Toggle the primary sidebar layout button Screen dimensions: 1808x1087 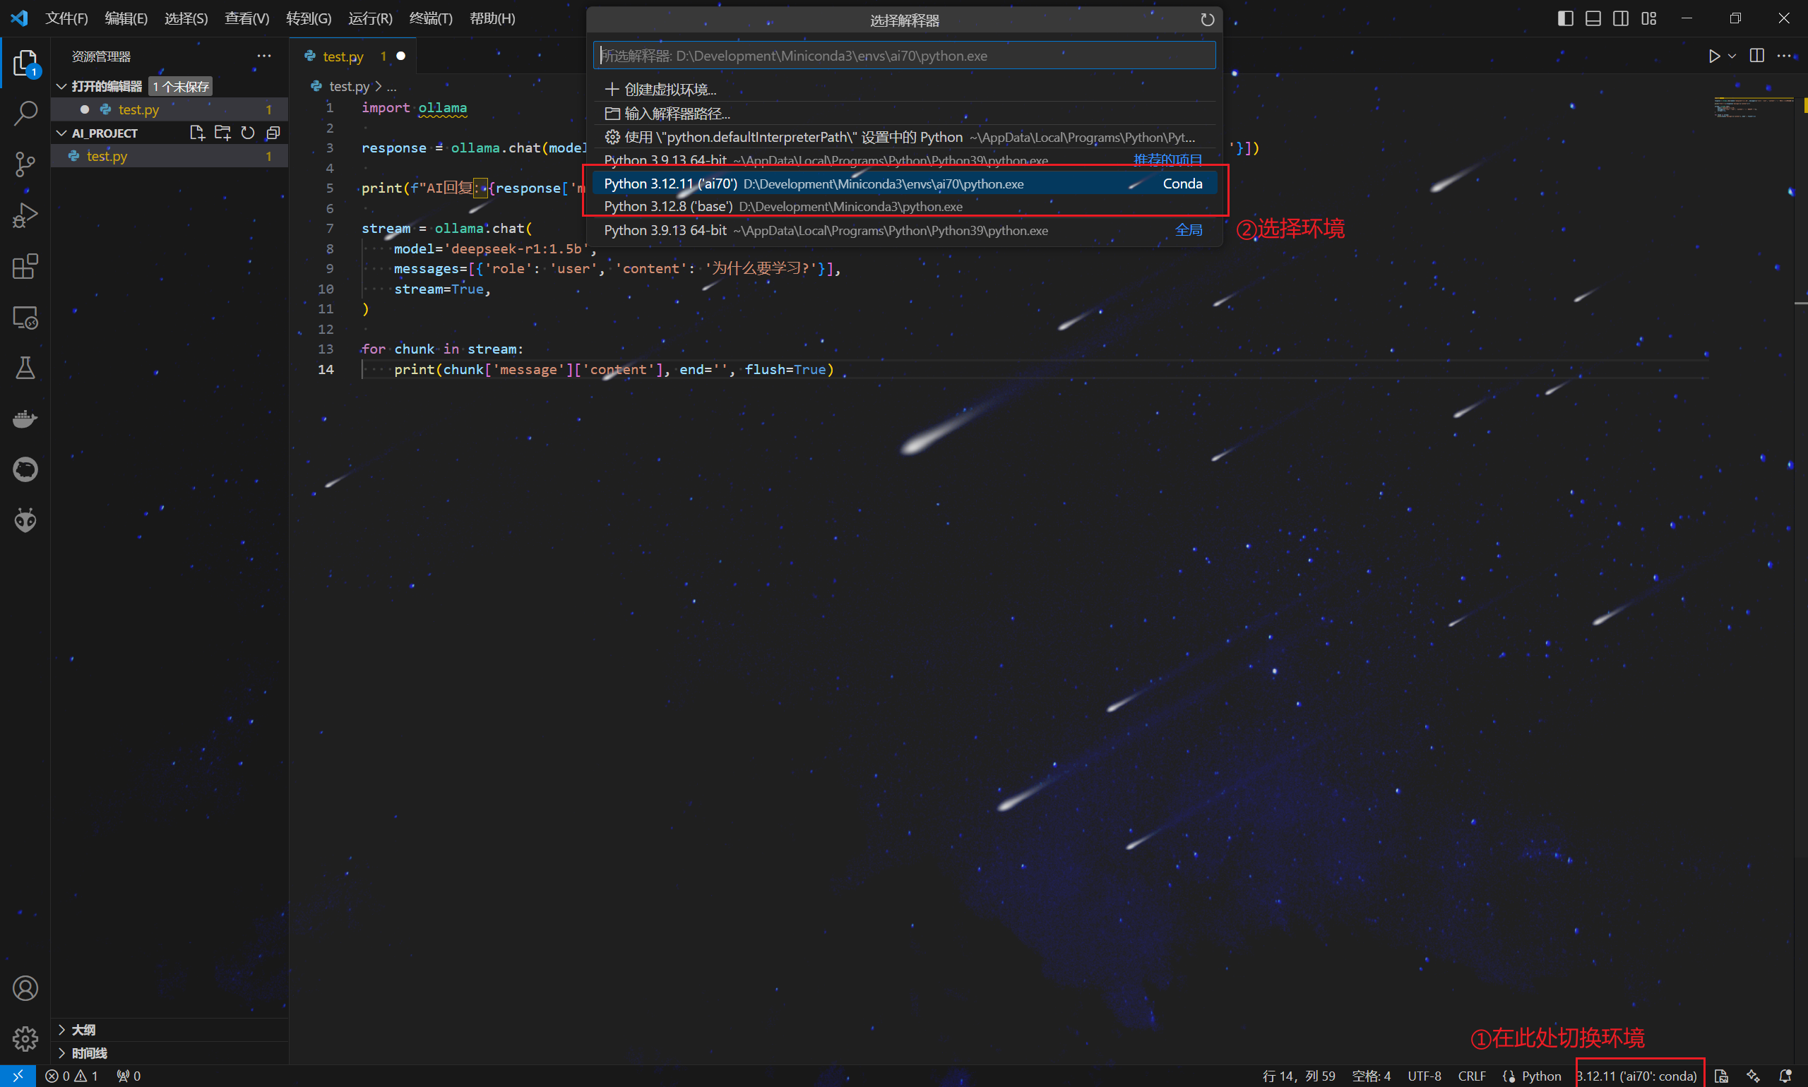(1564, 18)
